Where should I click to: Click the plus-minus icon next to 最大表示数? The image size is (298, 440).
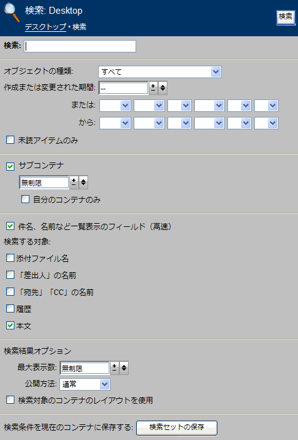point(114,368)
